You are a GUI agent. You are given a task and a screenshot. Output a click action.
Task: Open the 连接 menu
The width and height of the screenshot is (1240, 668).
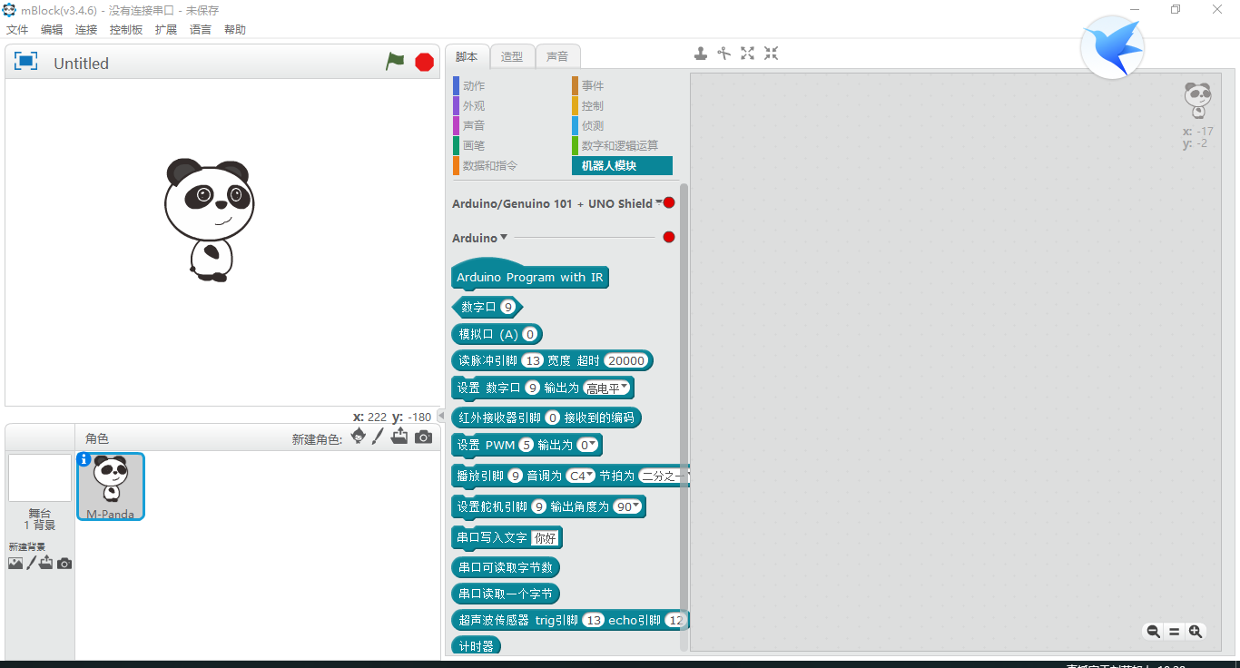(86, 30)
